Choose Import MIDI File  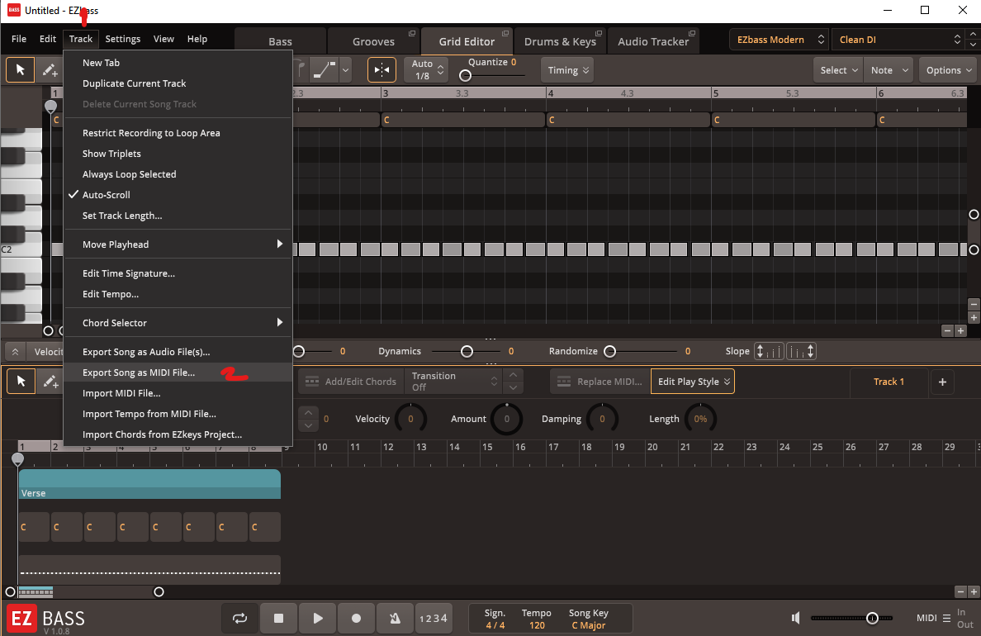(x=178, y=393)
